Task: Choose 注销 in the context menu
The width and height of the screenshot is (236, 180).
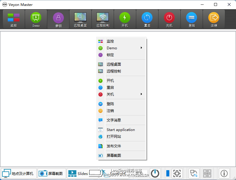Action: pos(121,111)
